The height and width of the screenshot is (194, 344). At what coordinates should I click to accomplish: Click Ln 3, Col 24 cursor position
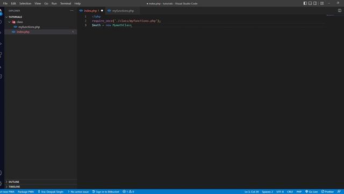coord(252,192)
